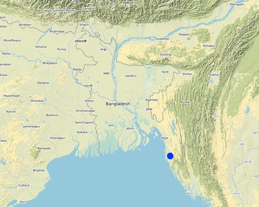Select the Ranchi city label
259x207 pixels.
pyautogui.click(x=11, y=112)
